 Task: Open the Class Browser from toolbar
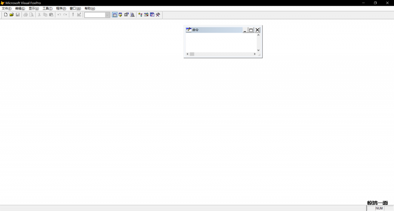click(x=140, y=15)
